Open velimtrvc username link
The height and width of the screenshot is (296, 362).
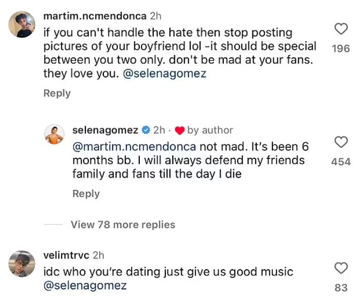click(67, 255)
